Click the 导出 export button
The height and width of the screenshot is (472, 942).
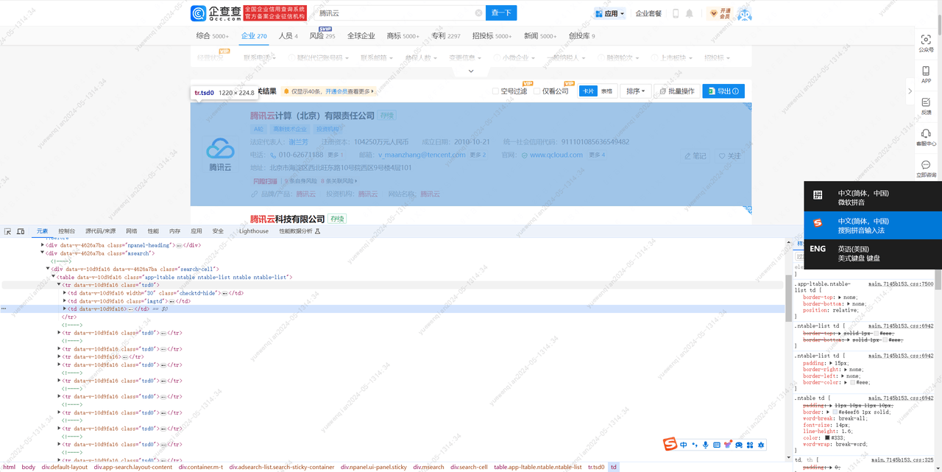(725, 91)
